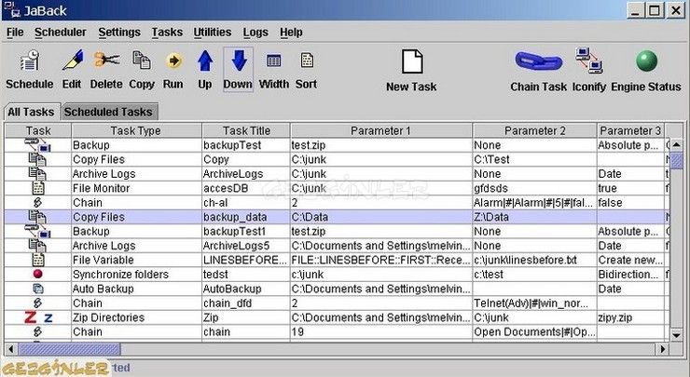The height and width of the screenshot is (377, 690).
Task: Select the 'tedst' title cell
Action: [246, 275]
